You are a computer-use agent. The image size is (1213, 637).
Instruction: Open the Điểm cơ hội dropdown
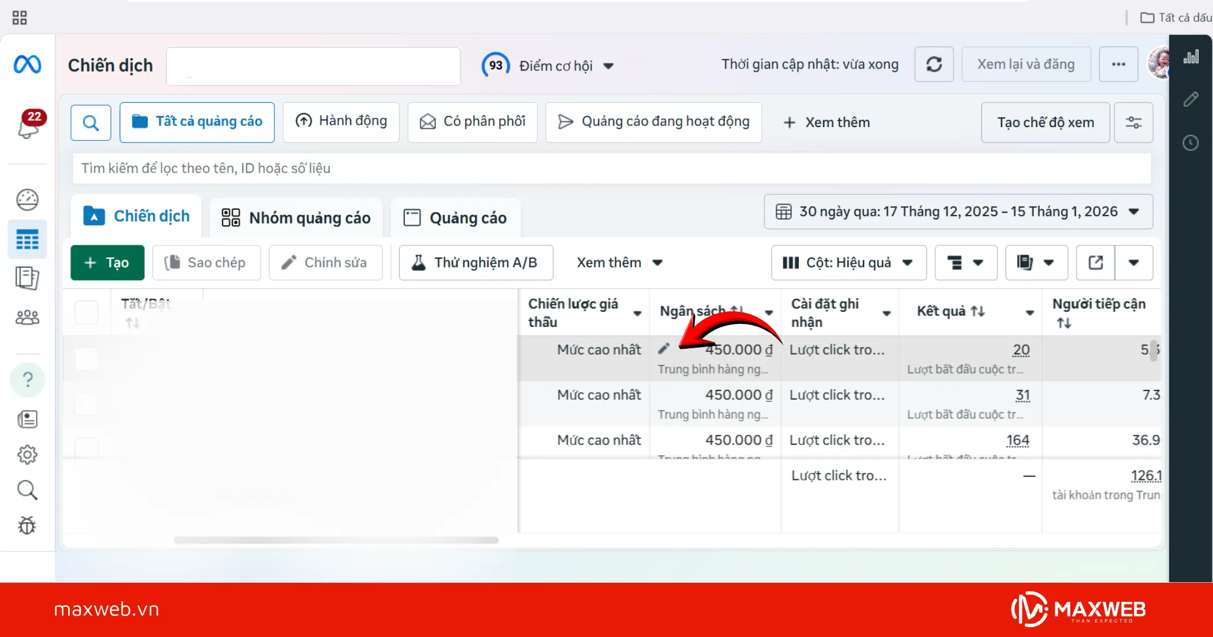tap(609, 65)
